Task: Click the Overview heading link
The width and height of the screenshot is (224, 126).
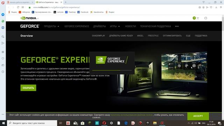Action: click(x=27, y=36)
